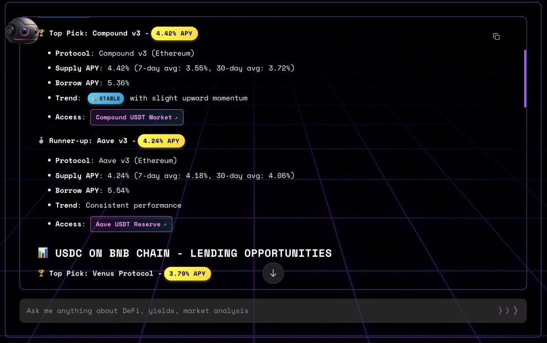547x343 pixels.
Task: Click the scroll-to-bottom arrow button
Action: [x=273, y=273]
